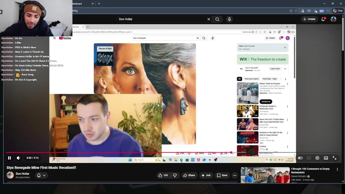Open options for Waters Trade Up Program in recording

287,84
